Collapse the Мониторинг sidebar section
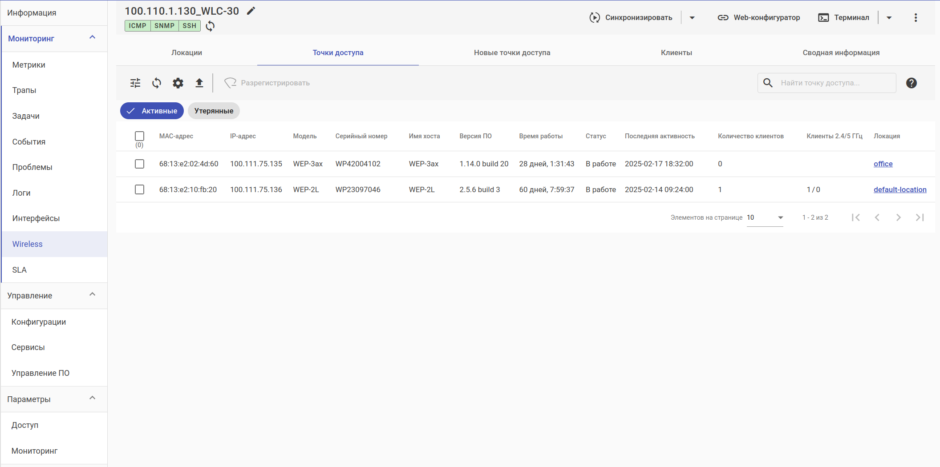This screenshot has height=467, width=940. point(93,38)
